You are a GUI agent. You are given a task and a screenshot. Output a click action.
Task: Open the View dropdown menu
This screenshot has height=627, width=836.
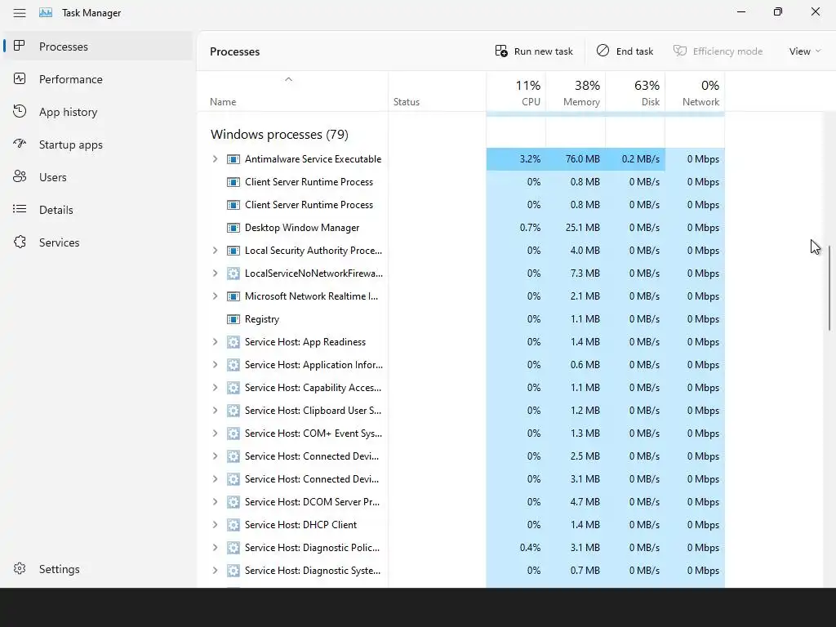804,51
